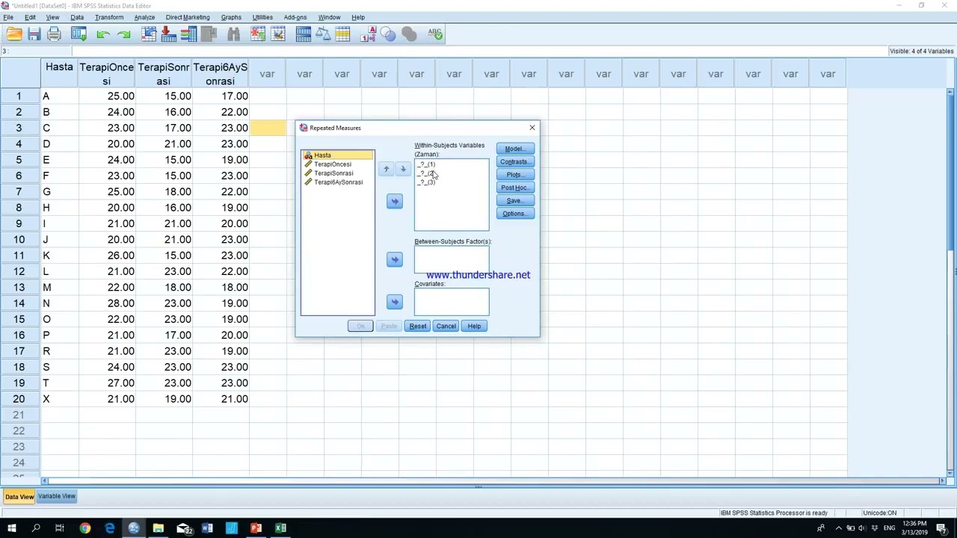Screen dimensions: 957x538
Task: Save this document floppy icon
Action: [34, 34]
